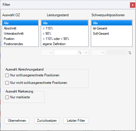Screen dimensions: 136x131
Task: Open the Leistungsstand operator dropdown
Action: [47, 53]
